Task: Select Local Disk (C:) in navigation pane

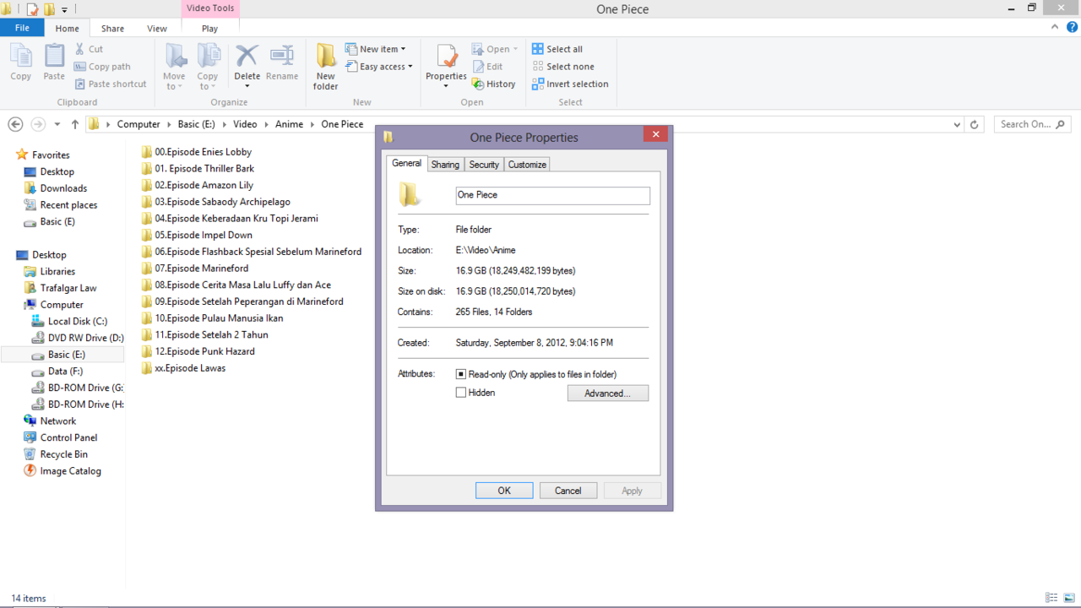Action: 70,321
